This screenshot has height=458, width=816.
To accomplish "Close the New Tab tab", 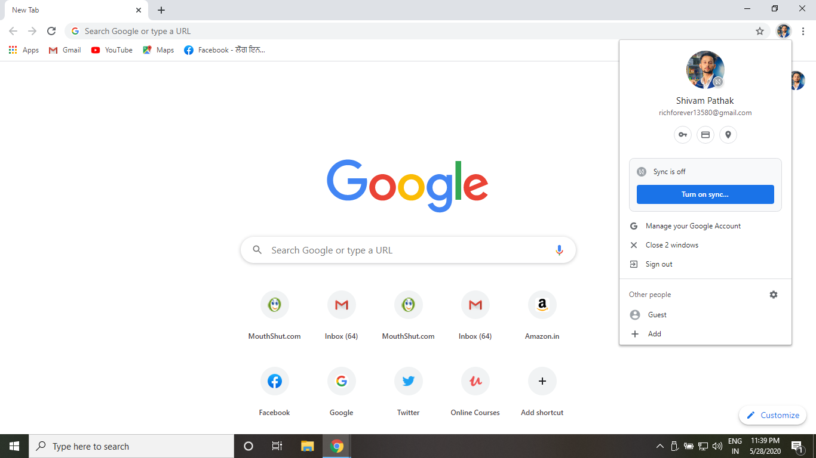I will 139,10.
